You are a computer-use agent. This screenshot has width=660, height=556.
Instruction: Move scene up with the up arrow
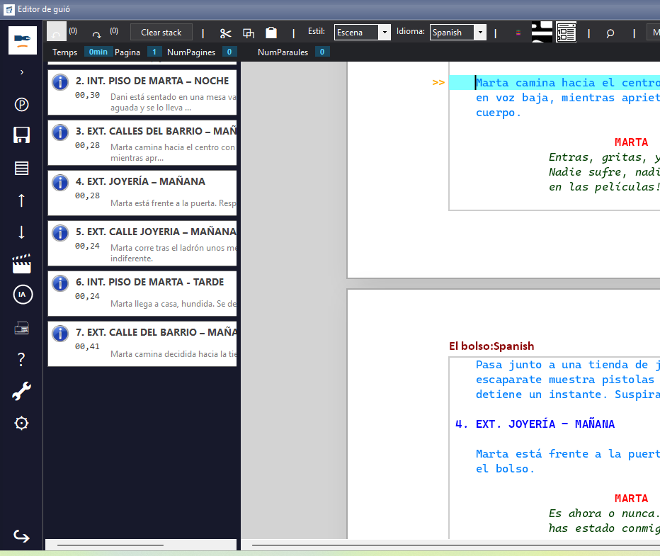(x=21, y=200)
